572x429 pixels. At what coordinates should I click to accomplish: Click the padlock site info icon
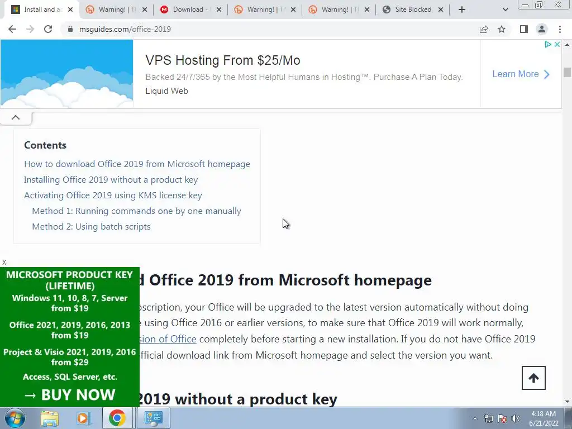[70, 29]
